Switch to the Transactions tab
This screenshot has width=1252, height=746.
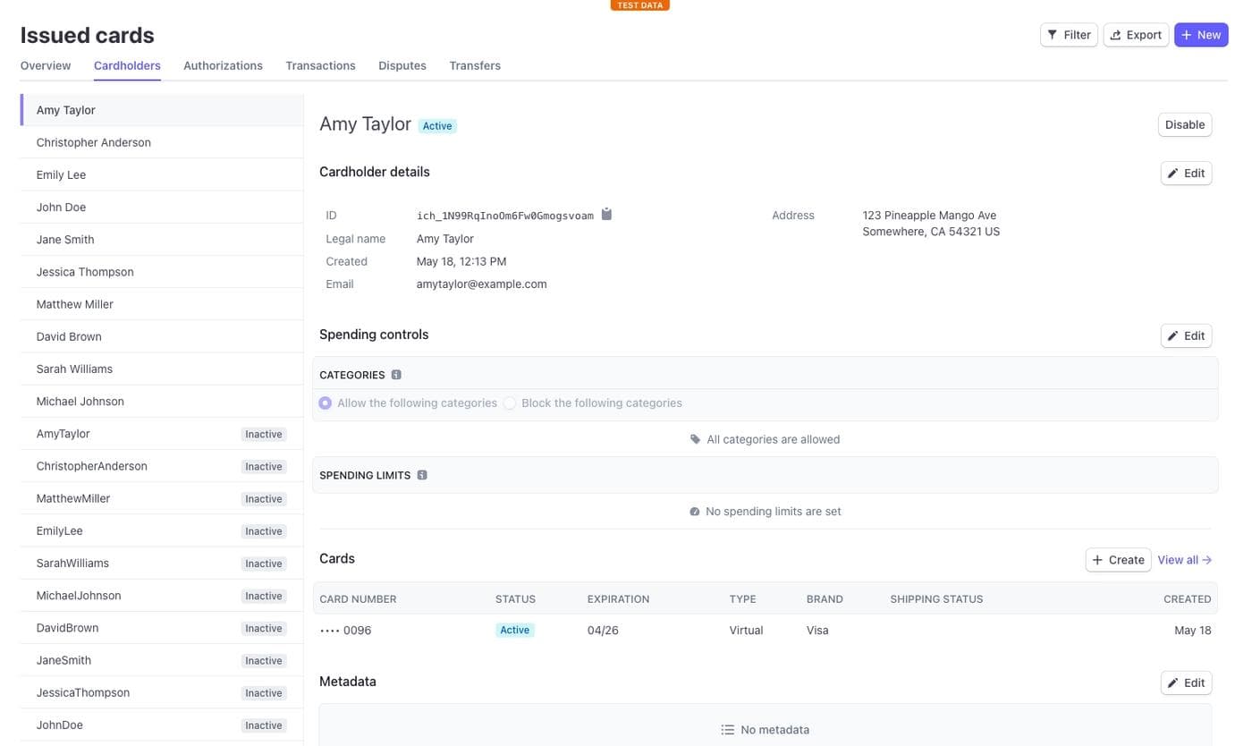[x=320, y=65]
